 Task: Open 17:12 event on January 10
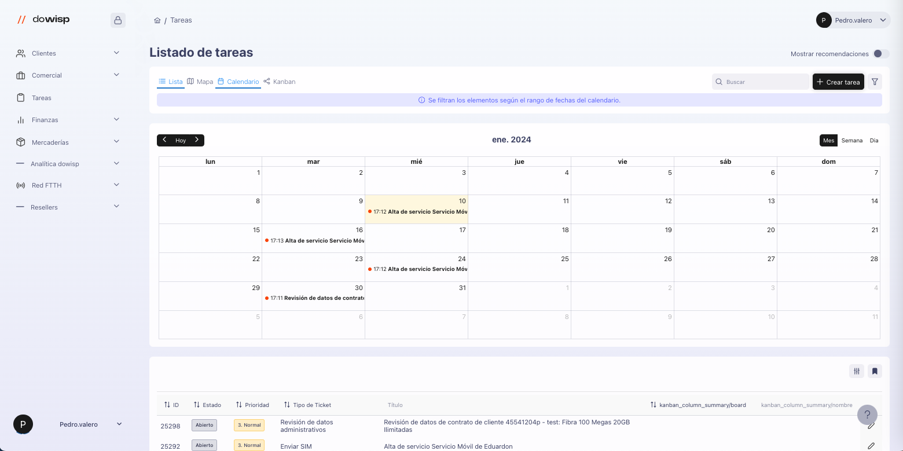point(417,212)
